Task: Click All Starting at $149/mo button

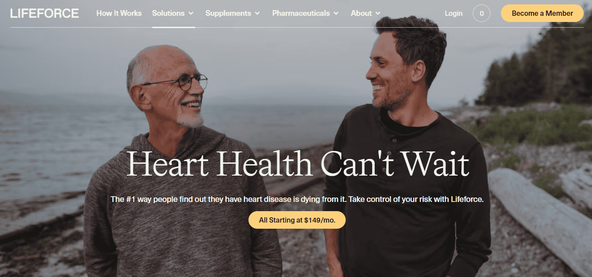Action: tap(297, 220)
